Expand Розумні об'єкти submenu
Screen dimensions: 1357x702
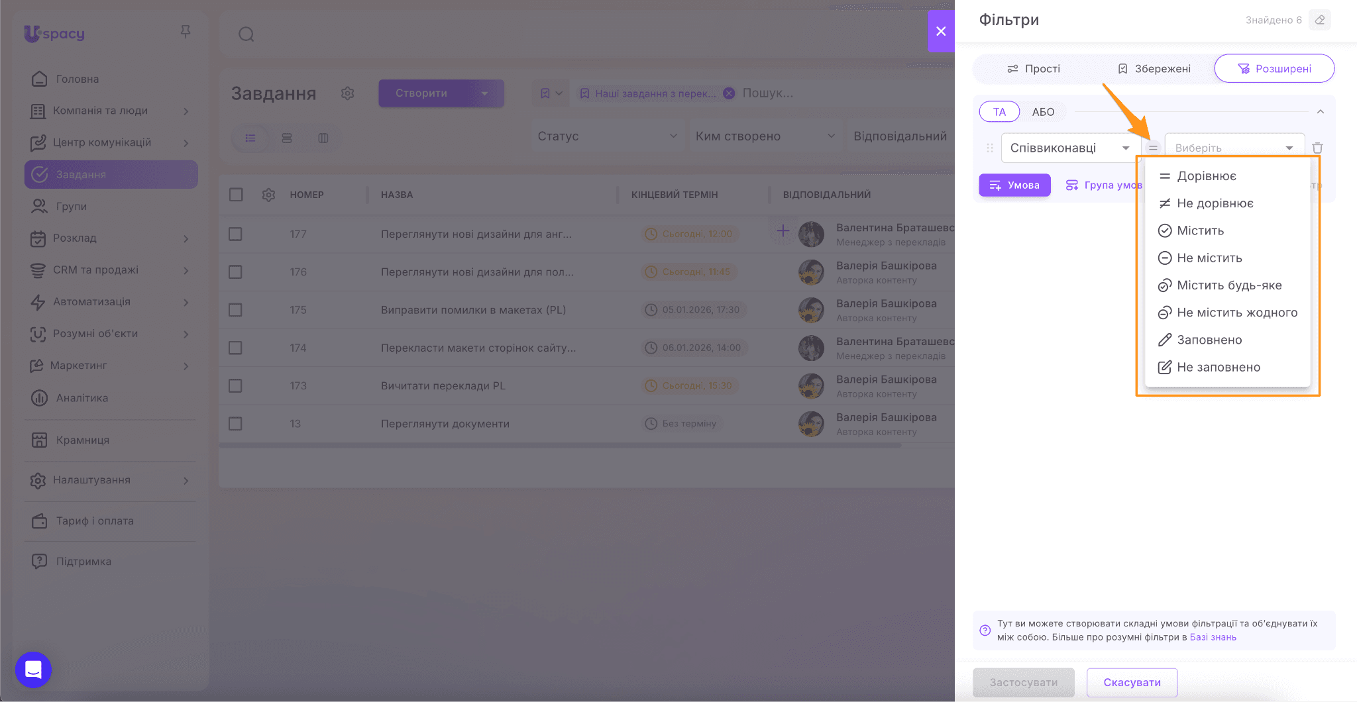coord(186,334)
